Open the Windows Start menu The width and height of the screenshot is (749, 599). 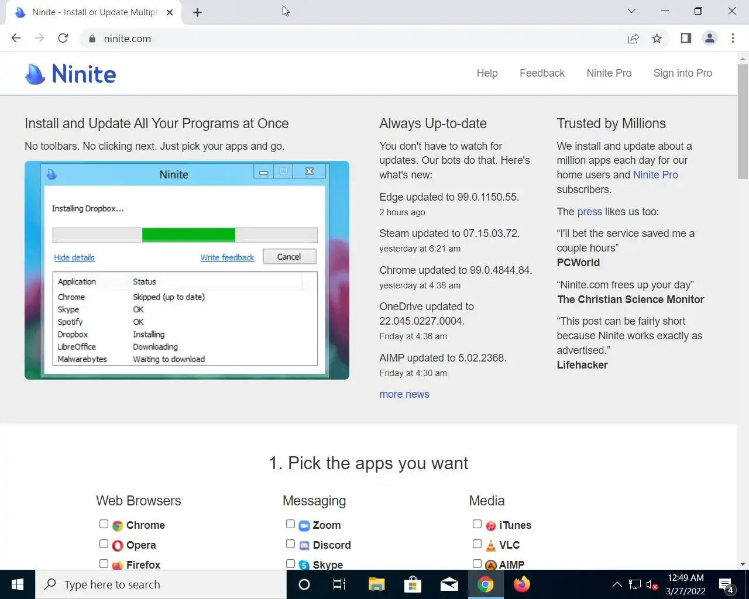18,584
